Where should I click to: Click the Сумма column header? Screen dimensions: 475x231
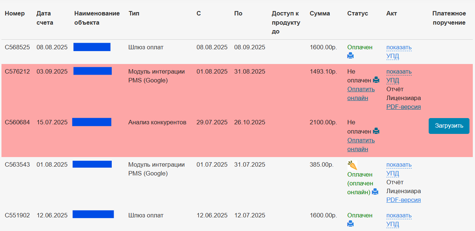319,14
